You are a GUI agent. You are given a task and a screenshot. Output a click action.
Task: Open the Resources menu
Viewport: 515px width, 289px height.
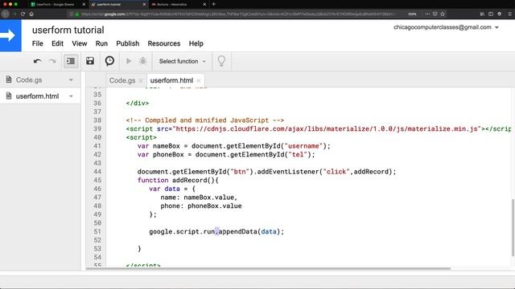pyautogui.click(x=164, y=43)
